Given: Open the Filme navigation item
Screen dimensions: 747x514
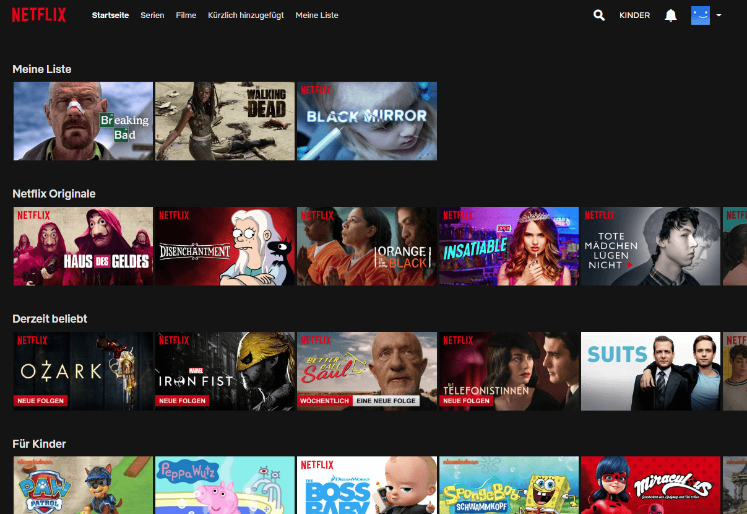Looking at the screenshot, I should [x=186, y=15].
